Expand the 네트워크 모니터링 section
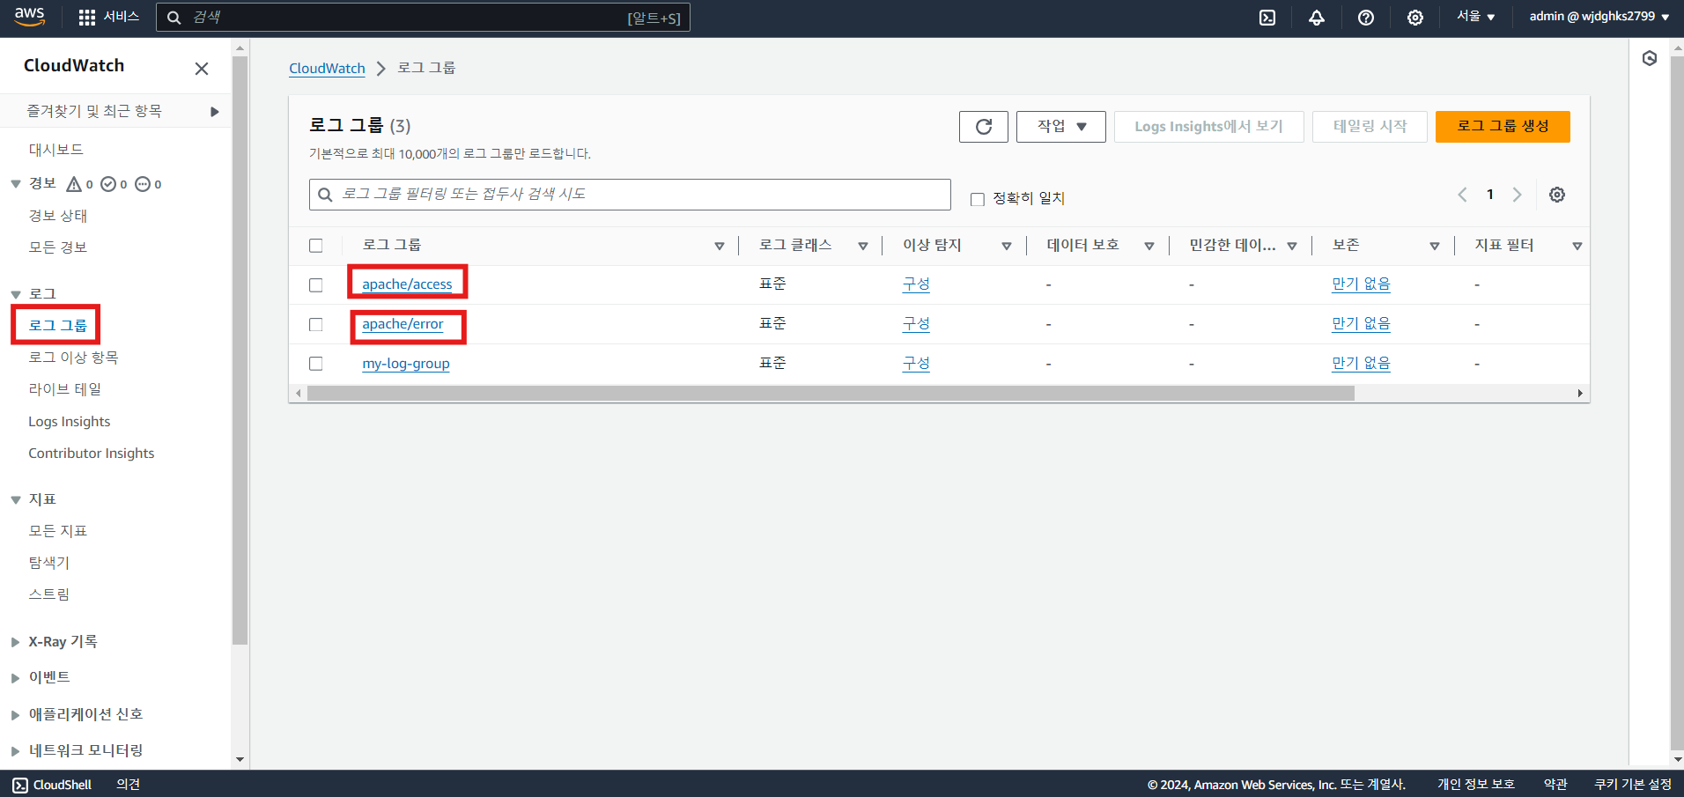 16,751
